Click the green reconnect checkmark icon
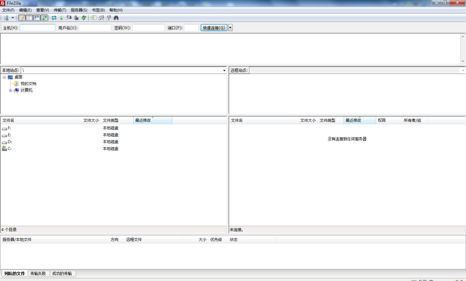 84,18
